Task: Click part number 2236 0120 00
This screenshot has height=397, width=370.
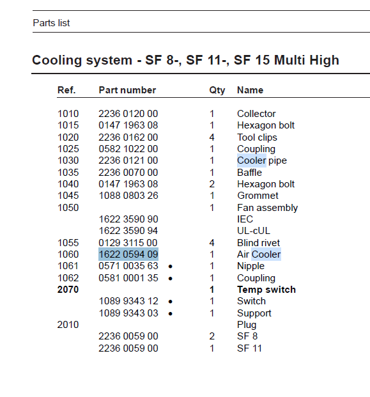Action: 128,114
